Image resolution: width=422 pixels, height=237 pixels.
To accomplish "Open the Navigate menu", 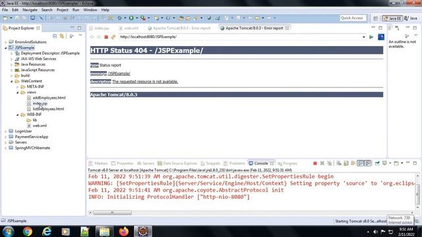I will pos(30,10).
